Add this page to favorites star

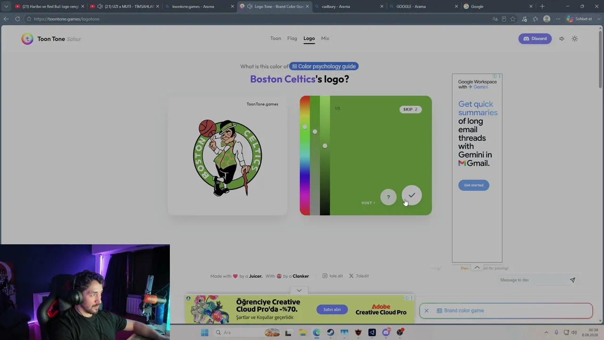click(x=513, y=19)
